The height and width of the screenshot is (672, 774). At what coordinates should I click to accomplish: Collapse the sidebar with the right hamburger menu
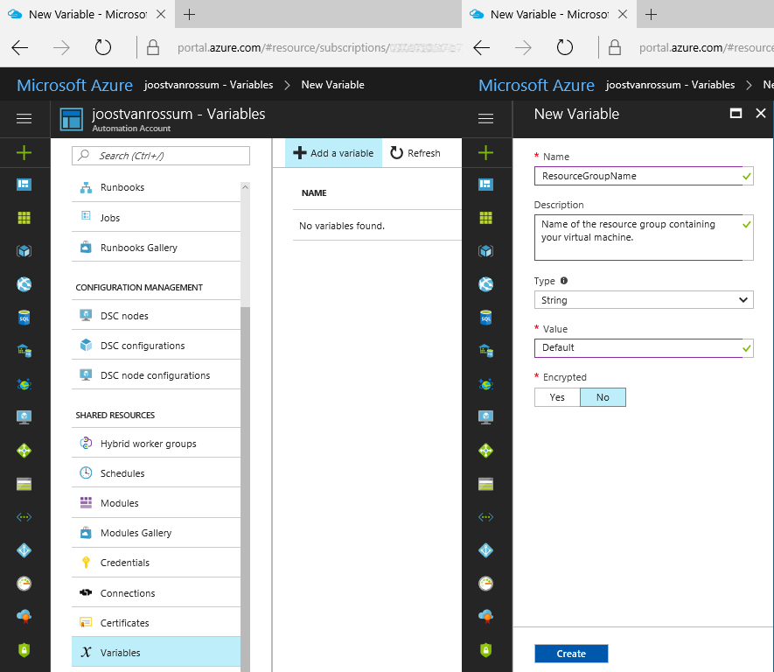tap(485, 118)
